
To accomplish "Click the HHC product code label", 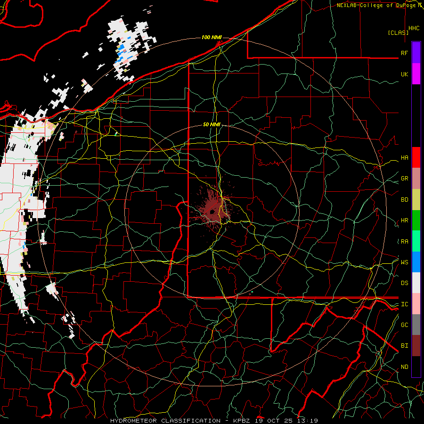I will tap(414, 28).
